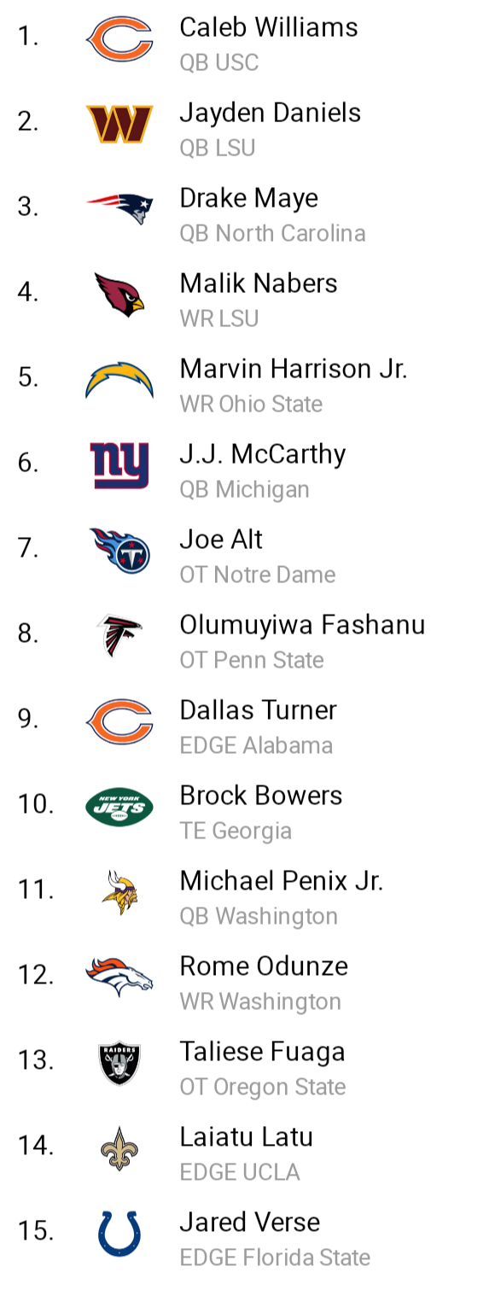Select the Arizona Cardinals logo

tap(119, 295)
